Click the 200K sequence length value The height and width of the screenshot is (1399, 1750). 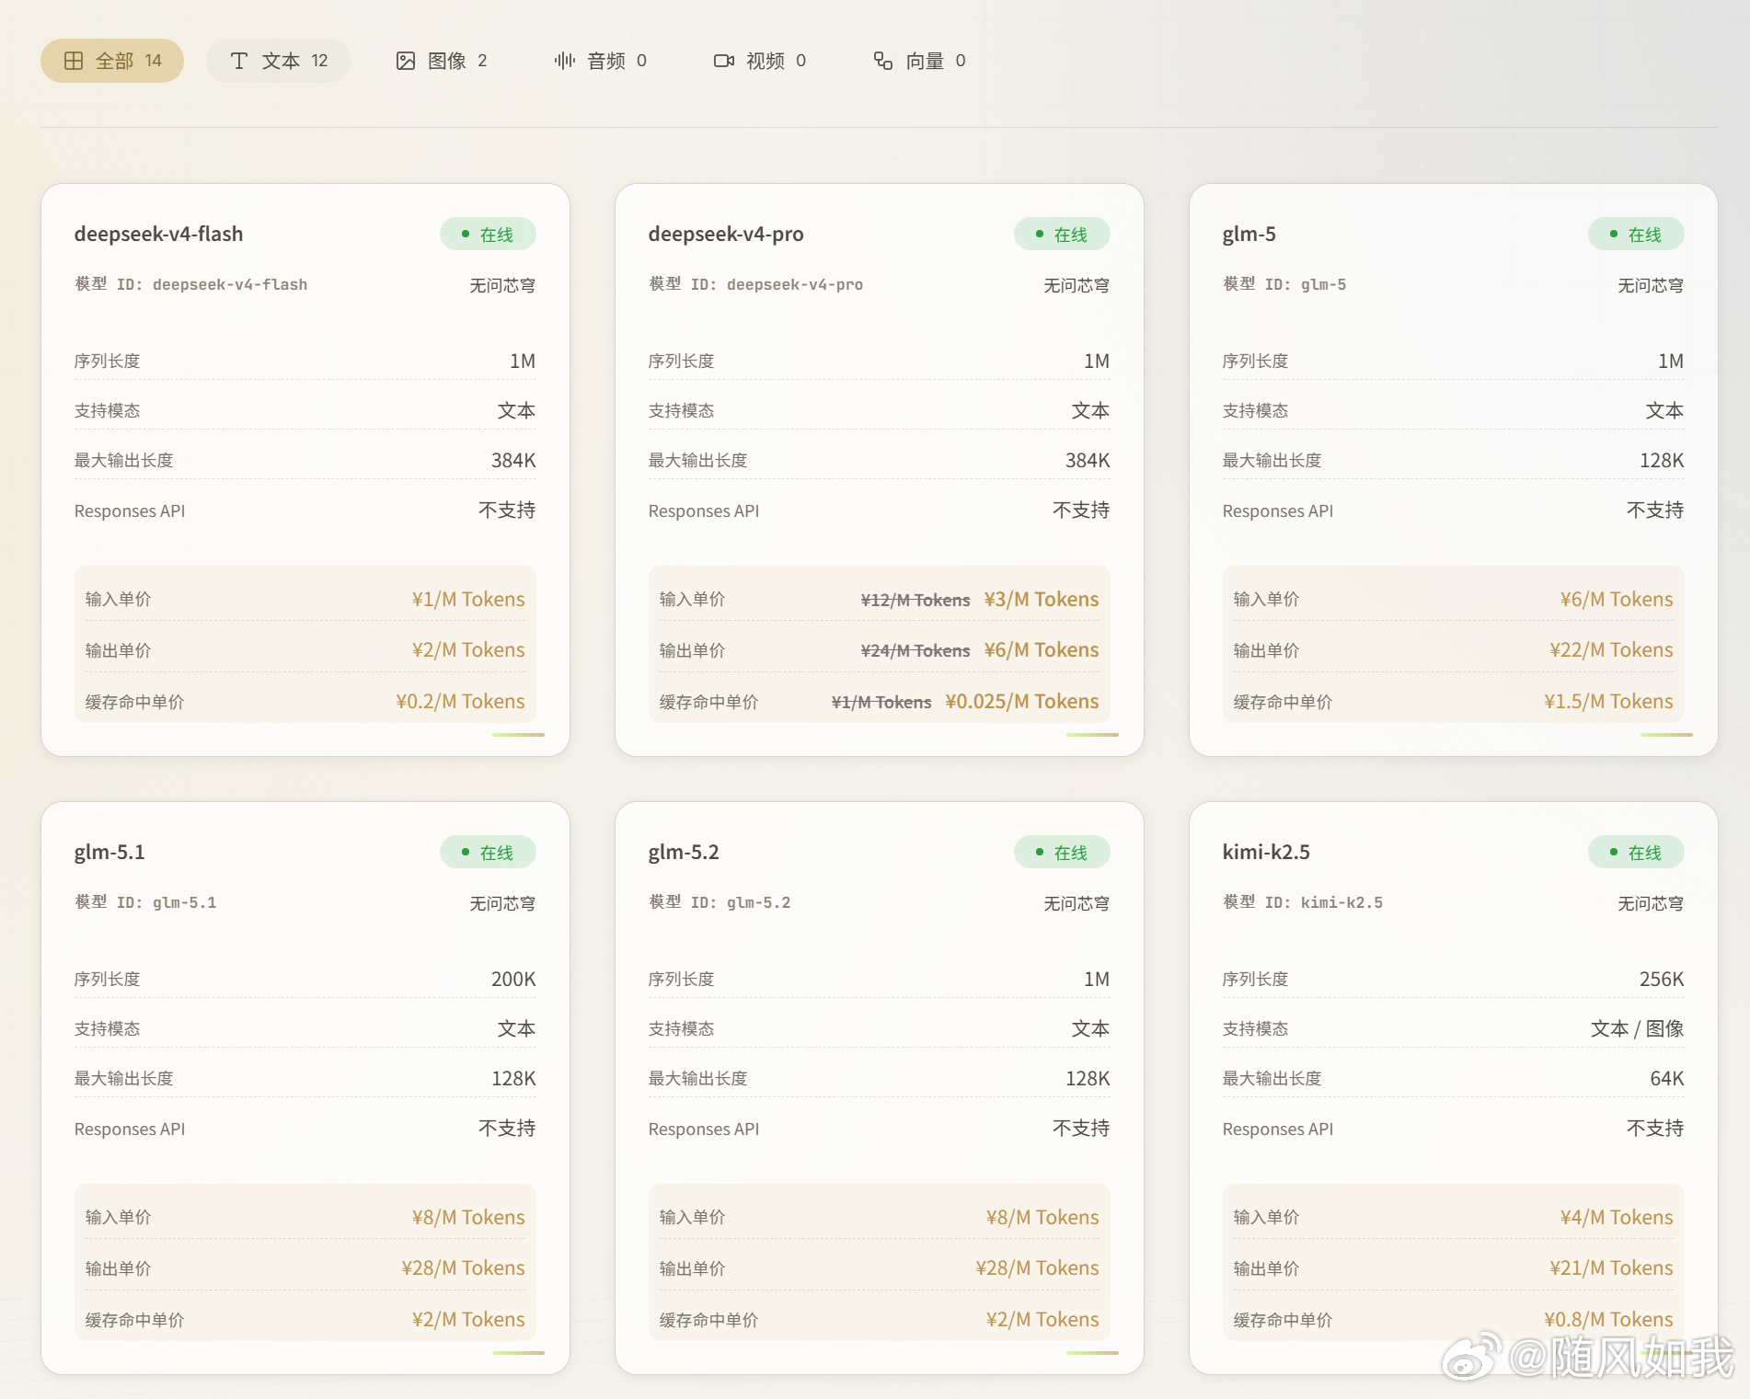[513, 980]
